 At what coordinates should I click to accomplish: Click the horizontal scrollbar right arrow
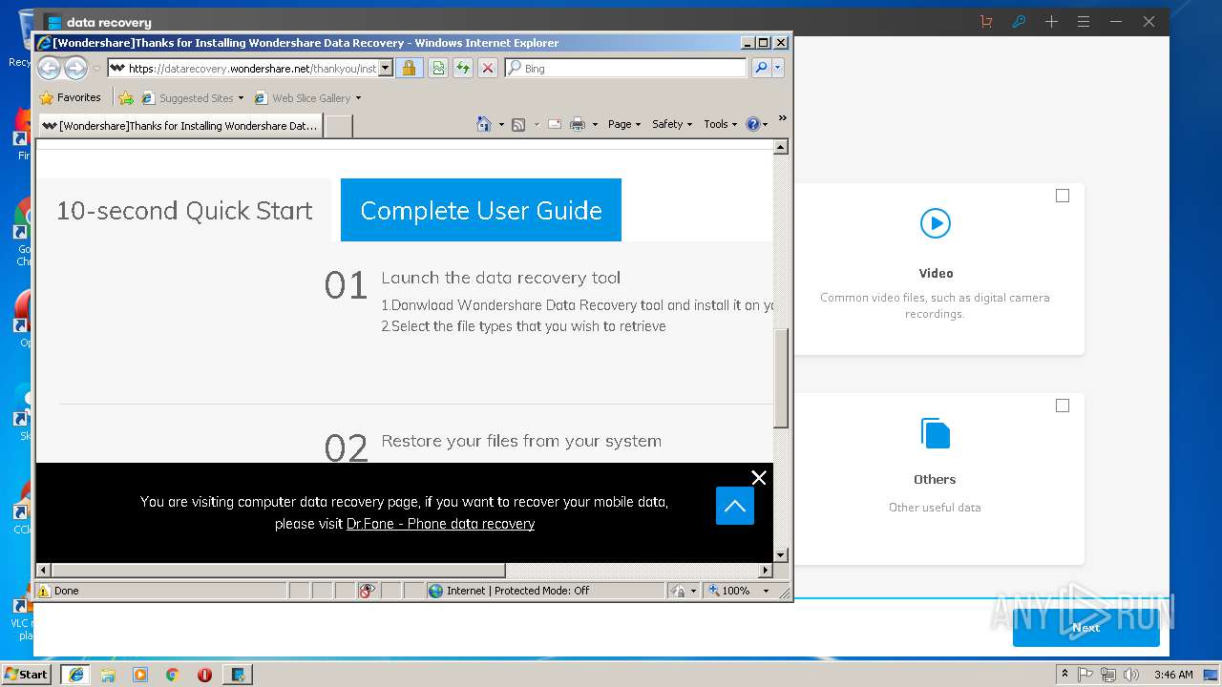pos(766,570)
